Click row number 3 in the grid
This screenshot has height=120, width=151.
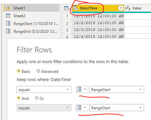[x=67, y=30]
